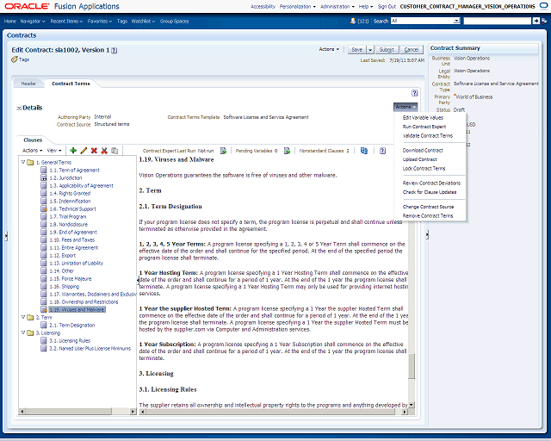Open the Favorites dropdown
551x441 pixels.
(x=100, y=21)
